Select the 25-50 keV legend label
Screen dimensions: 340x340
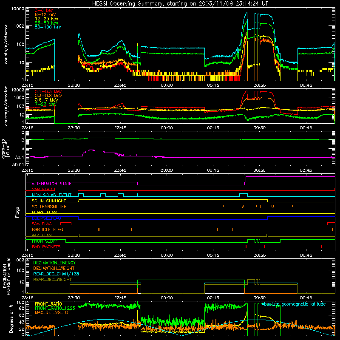coord(46,23)
